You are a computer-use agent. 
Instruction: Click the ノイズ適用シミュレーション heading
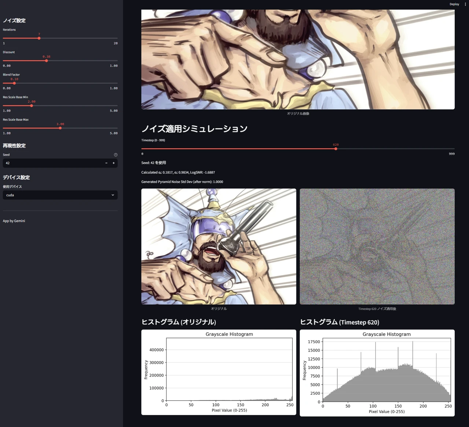[195, 129]
